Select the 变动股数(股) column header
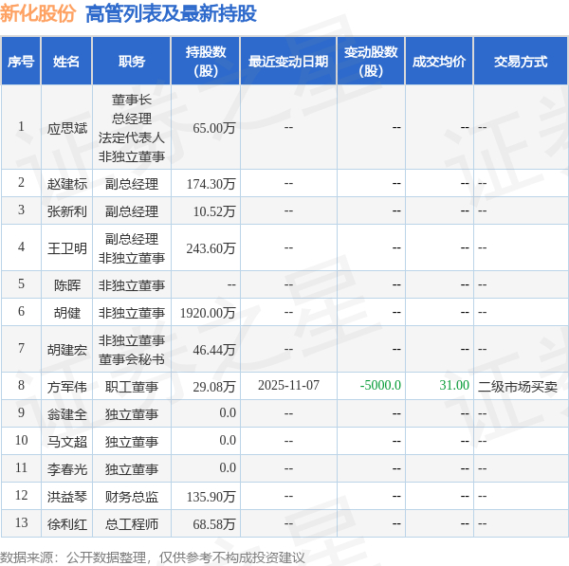This screenshot has height=566, width=569. click(371, 62)
